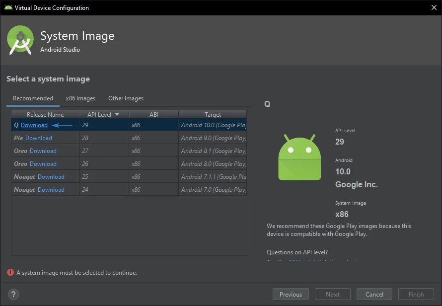
Task: Select the Android 7.1.1 target cell
Action: pyautogui.click(x=213, y=177)
